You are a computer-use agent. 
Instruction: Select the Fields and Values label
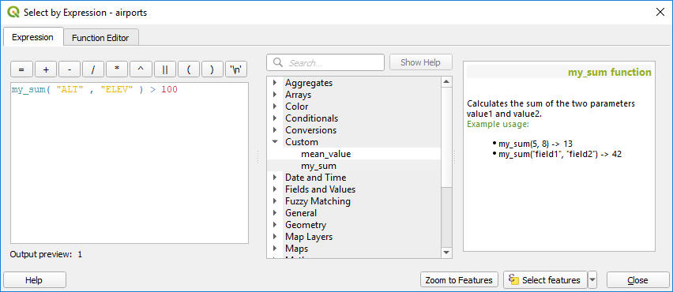320,189
